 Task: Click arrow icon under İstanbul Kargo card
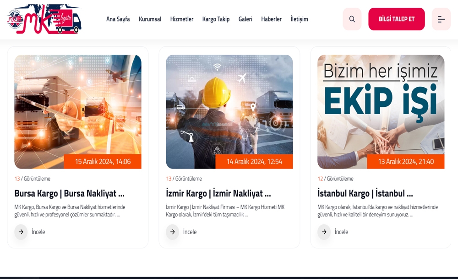pos(324,232)
